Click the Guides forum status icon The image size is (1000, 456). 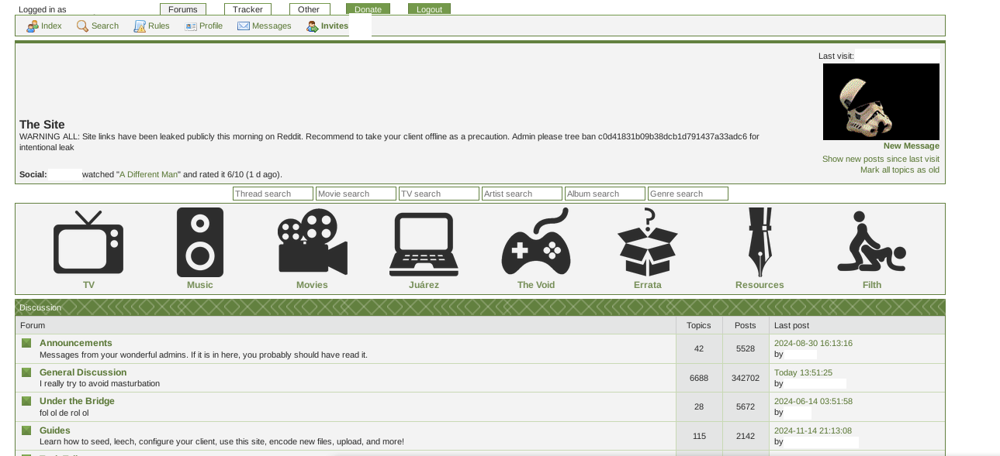click(x=26, y=430)
